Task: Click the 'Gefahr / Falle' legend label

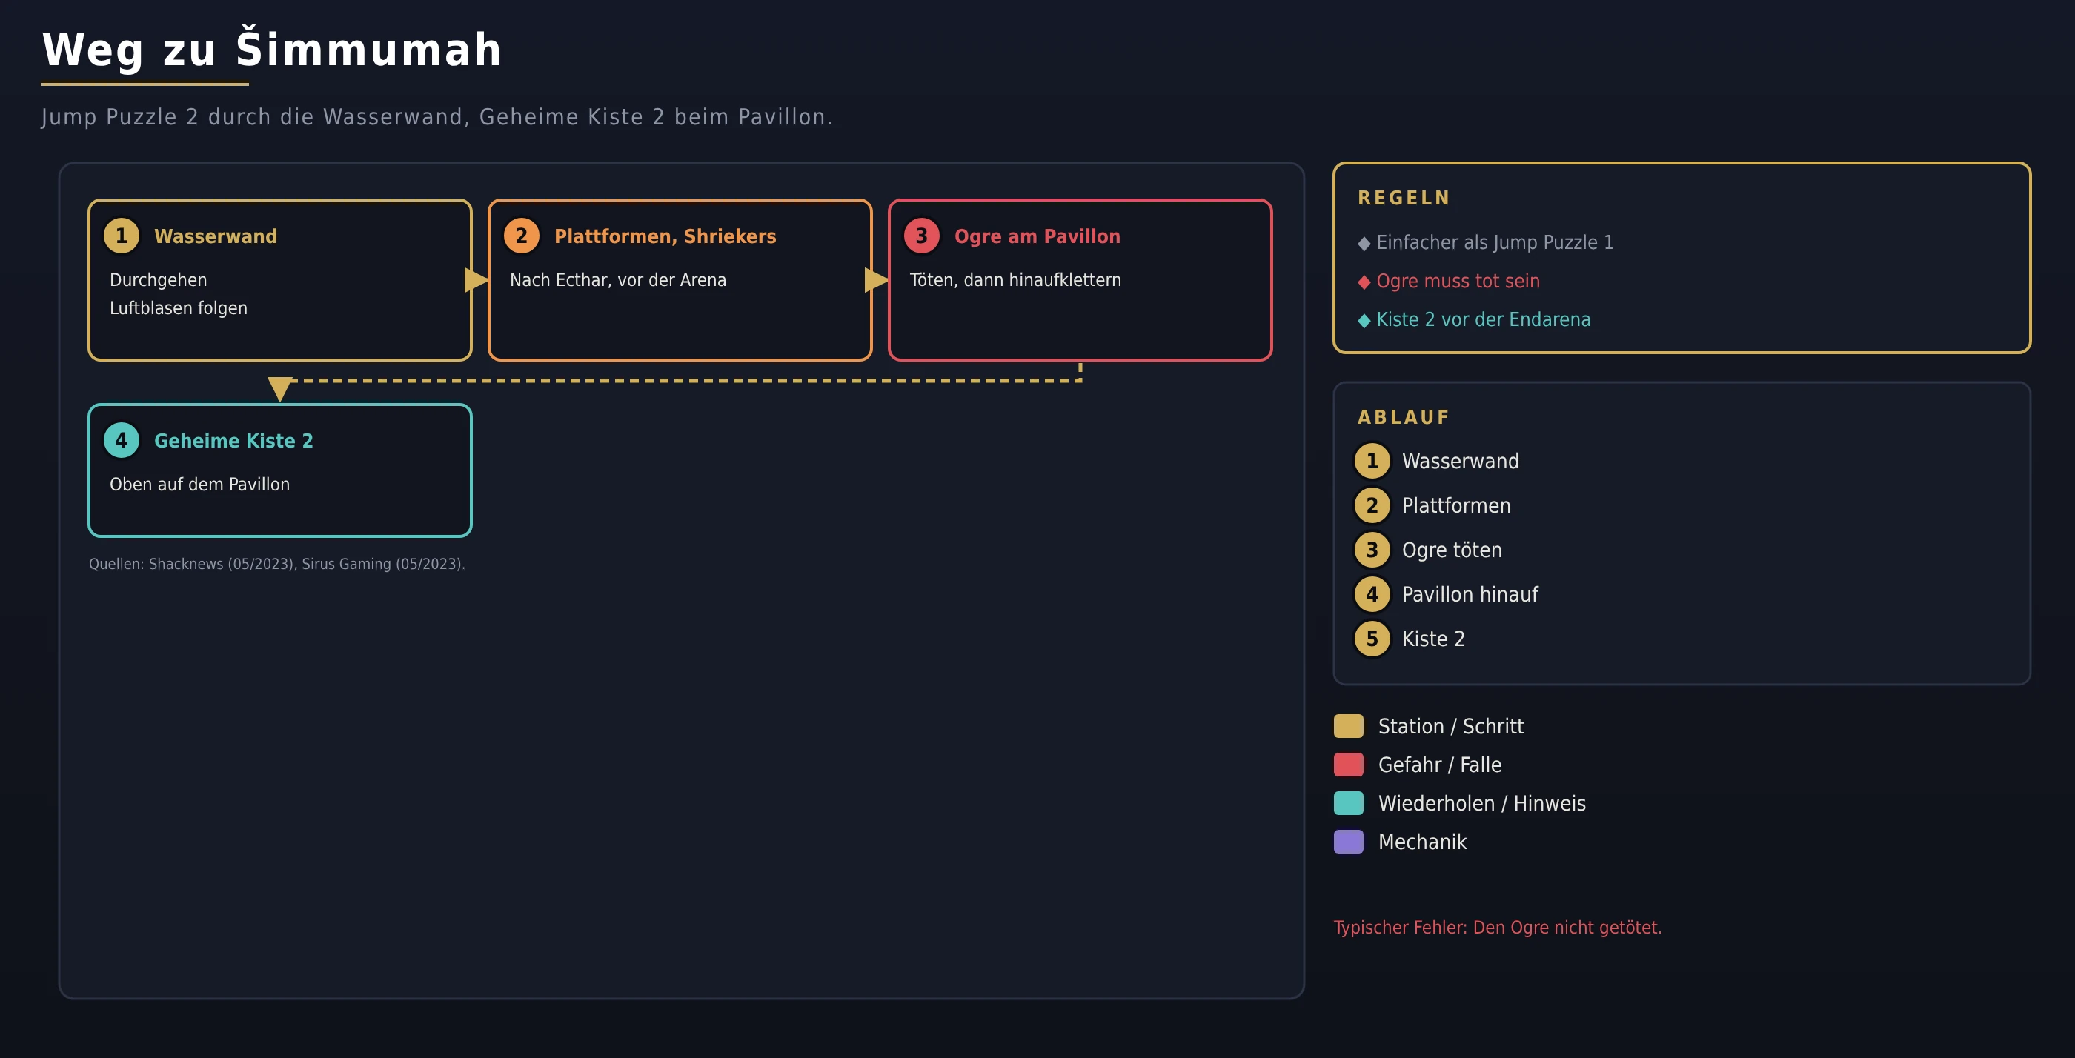Action: point(1439,765)
